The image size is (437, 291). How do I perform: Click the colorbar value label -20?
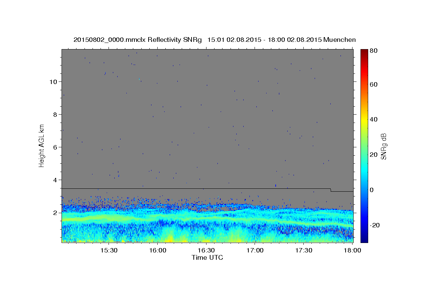point(375,225)
